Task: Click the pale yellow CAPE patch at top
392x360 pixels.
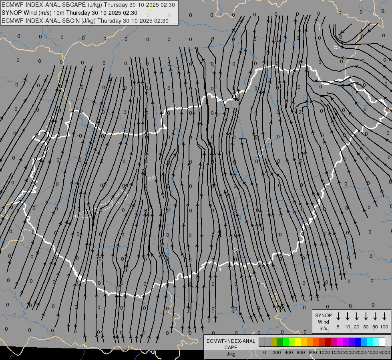Action: point(150,8)
